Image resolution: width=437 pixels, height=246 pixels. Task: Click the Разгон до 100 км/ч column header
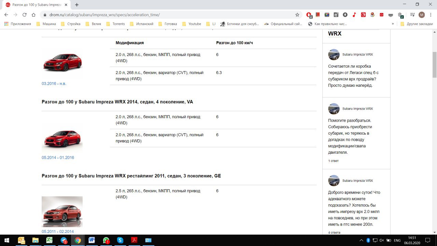point(234,43)
